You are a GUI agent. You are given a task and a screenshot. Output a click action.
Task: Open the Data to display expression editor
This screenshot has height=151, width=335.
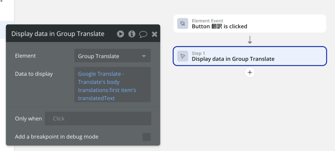[113, 84]
